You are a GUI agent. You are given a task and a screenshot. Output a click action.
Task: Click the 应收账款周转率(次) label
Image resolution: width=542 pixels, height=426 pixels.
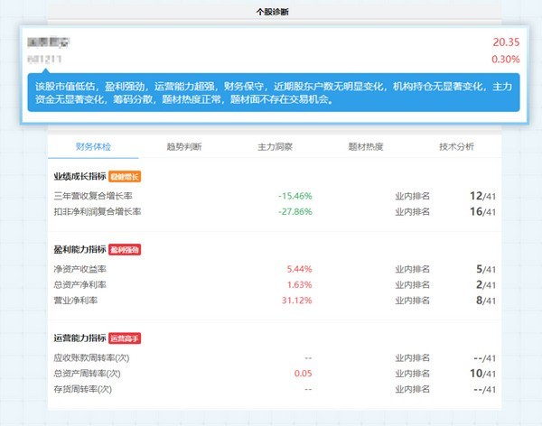click(93, 357)
